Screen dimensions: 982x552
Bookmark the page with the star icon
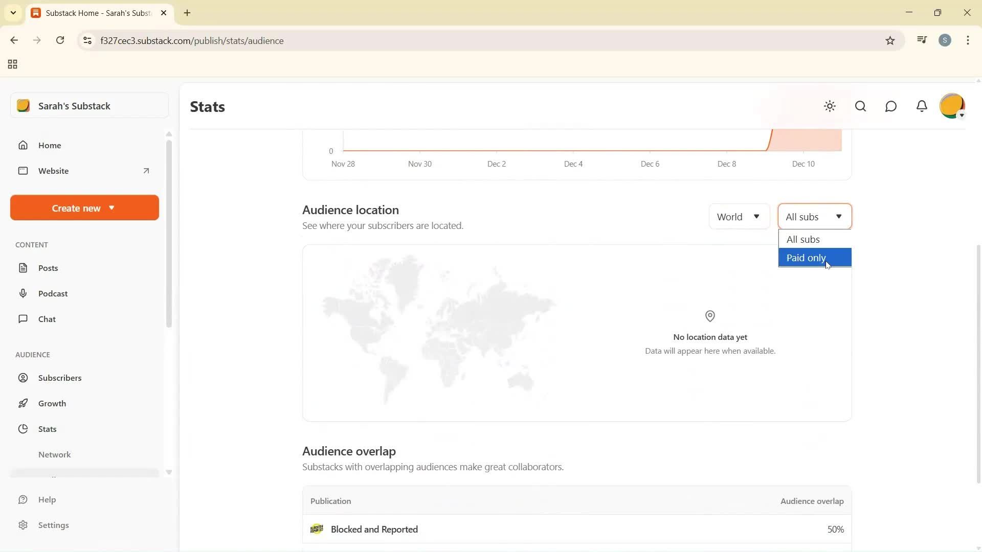[x=890, y=40]
